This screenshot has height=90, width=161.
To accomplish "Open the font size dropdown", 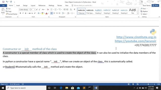I will [x=34, y=9].
